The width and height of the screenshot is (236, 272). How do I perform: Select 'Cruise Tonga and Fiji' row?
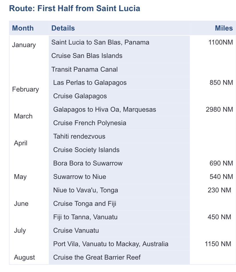tap(85, 204)
